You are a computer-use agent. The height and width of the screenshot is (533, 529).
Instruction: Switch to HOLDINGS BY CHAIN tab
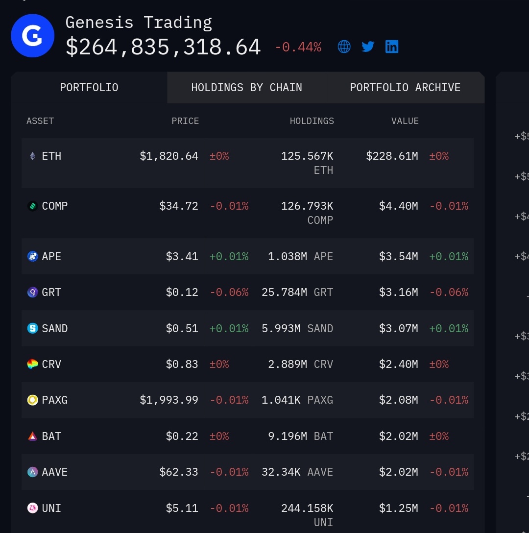(x=246, y=87)
